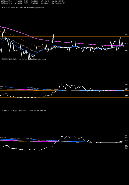Click the Day Vol reading
This screenshot has width=129, height=185.
58,3
